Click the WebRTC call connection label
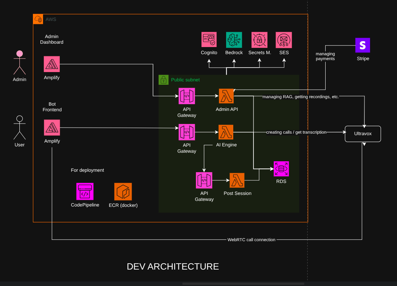 252,240
